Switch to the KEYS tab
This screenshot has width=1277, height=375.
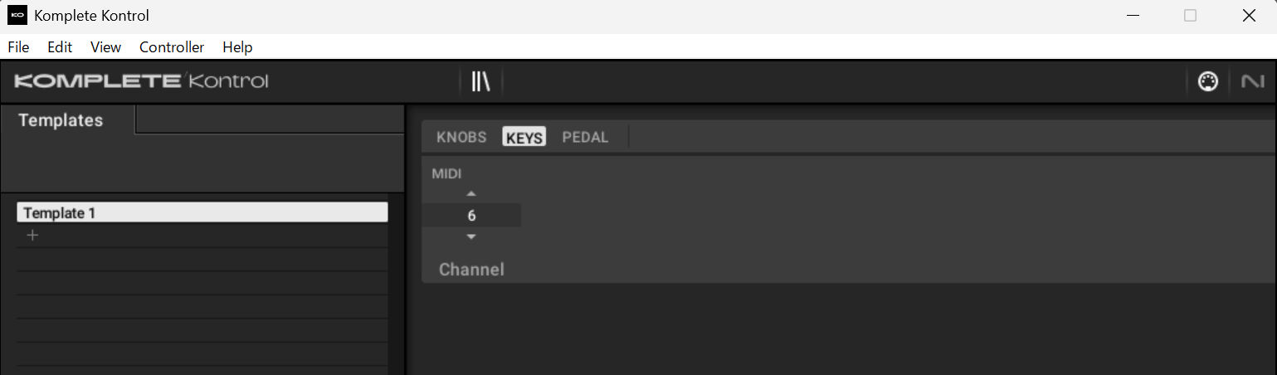(524, 138)
